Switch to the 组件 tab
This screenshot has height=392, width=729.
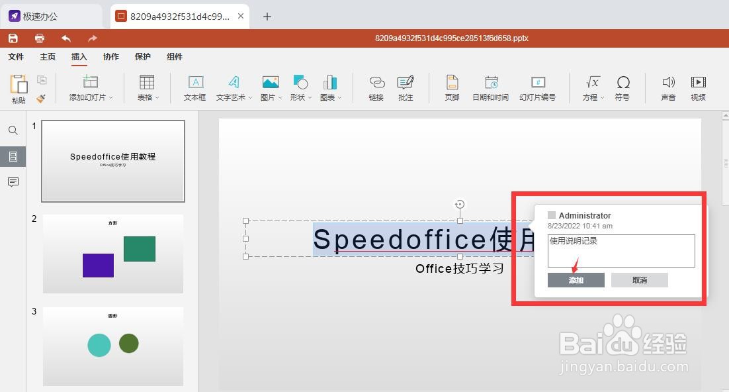175,57
